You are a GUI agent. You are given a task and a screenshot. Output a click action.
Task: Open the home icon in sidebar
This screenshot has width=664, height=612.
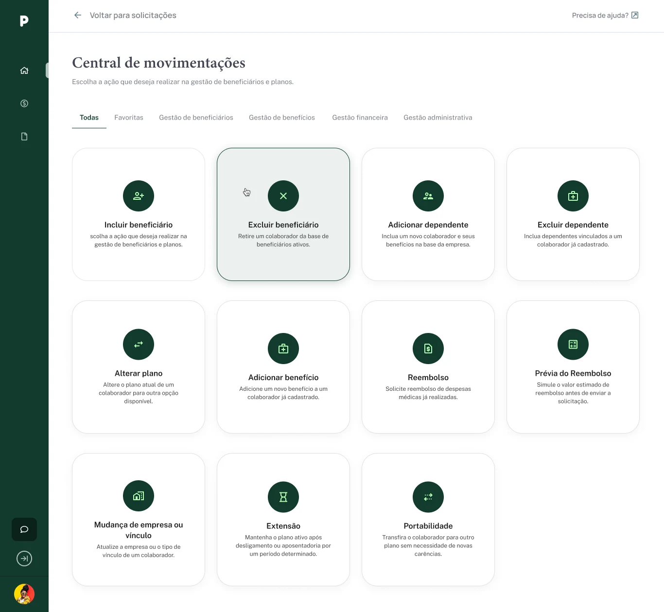click(x=24, y=70)
